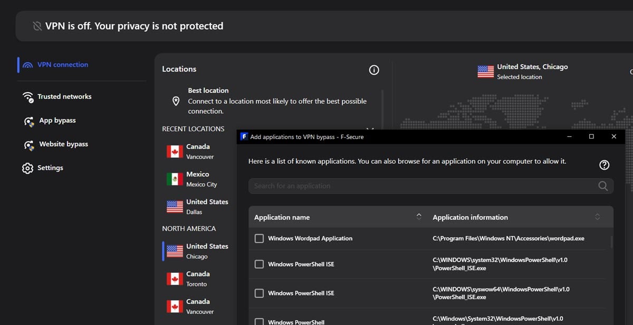Show Locations info icon

coord(374,70)
